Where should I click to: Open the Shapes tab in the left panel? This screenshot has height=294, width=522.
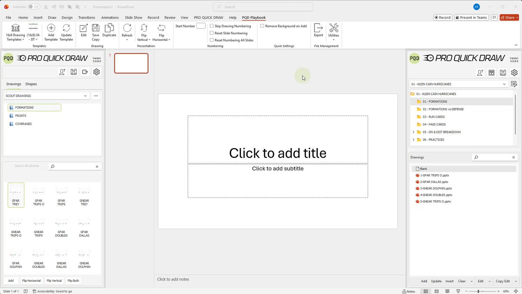click(31, 84)
